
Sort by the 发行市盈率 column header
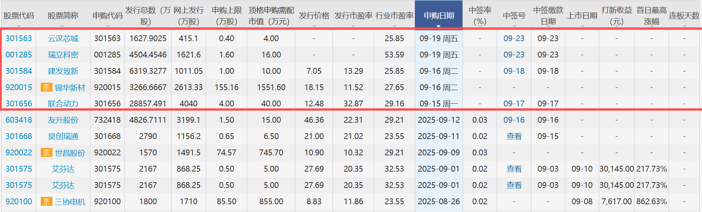click(x=353, y=16)
